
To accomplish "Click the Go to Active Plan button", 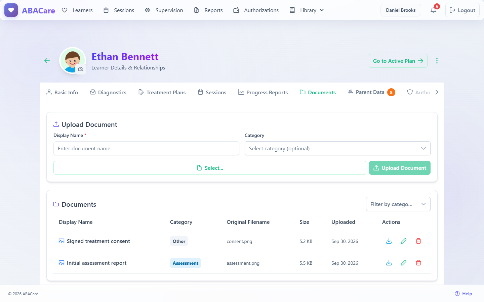I will coord(398,61).
